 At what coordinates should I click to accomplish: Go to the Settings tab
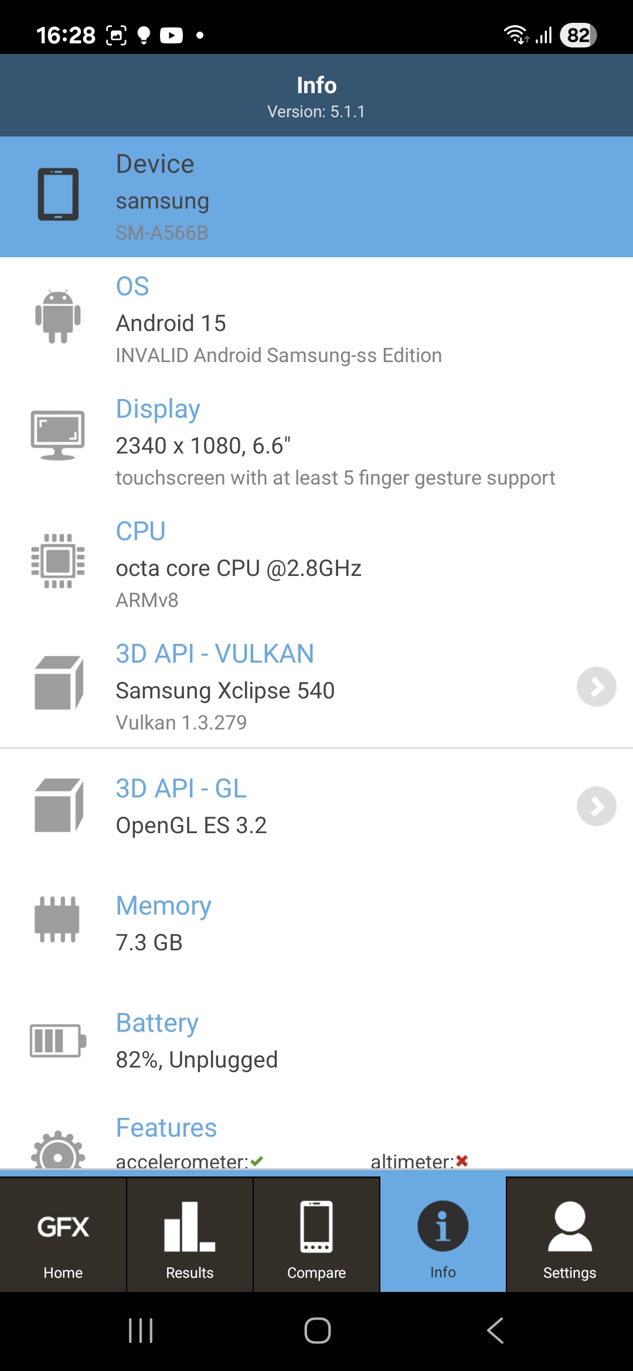pos(570,1235)
